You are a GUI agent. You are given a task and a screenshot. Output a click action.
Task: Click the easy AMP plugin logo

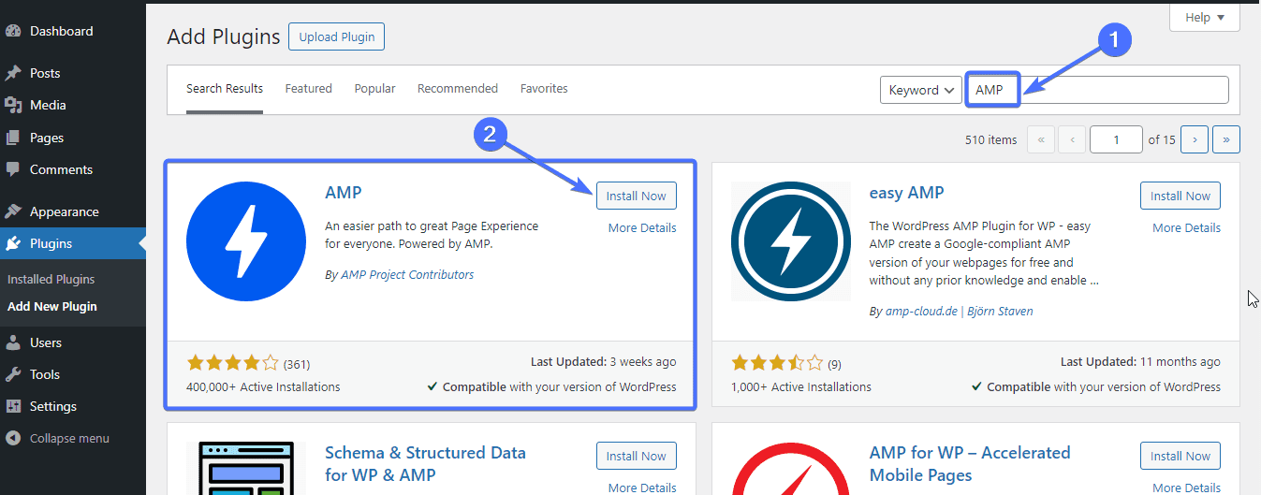(x=791, y=240)
